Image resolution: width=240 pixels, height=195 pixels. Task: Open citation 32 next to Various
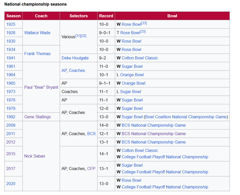click(83, 36)
